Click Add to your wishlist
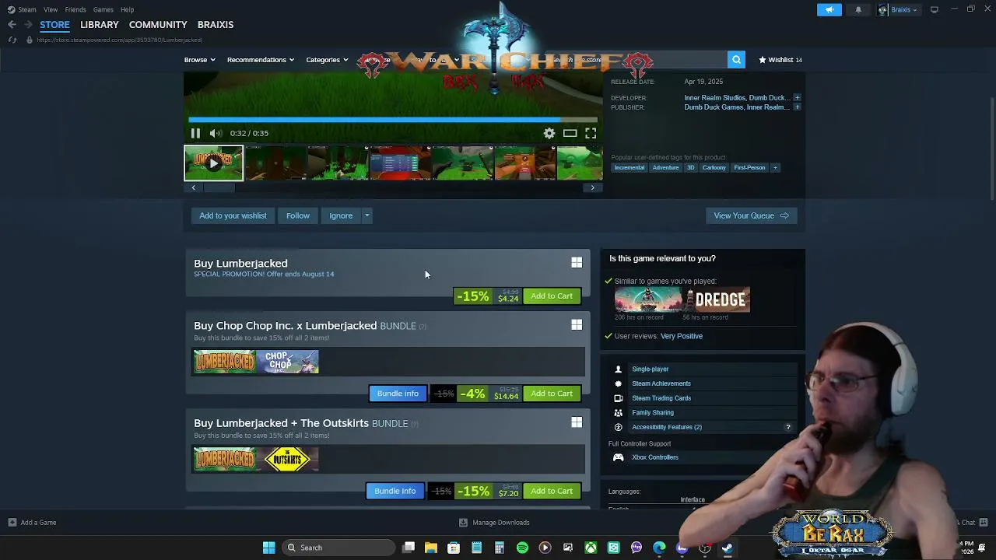996x560 pixels. click(233, 215)
